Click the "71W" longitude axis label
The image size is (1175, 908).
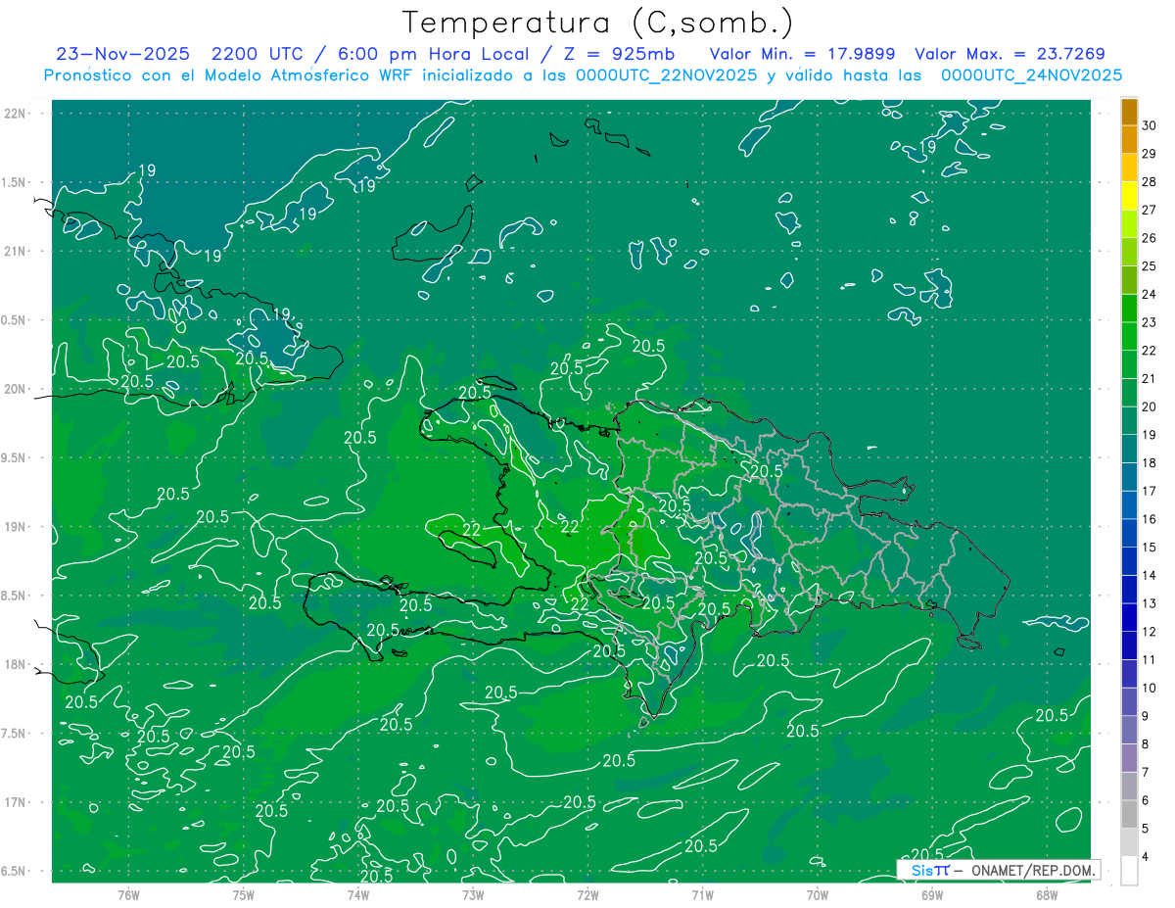click(702, 894)
